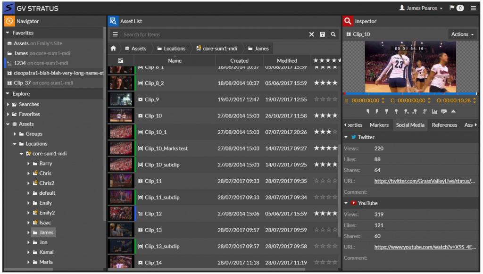
Task: Collapse the YouTube section
Action: pos(346,203)
